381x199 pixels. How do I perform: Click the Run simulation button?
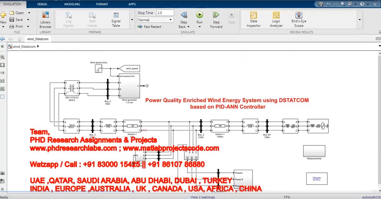click(199, 15)
